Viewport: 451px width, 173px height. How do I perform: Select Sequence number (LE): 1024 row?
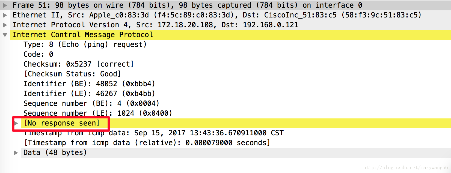coord(98,113)
